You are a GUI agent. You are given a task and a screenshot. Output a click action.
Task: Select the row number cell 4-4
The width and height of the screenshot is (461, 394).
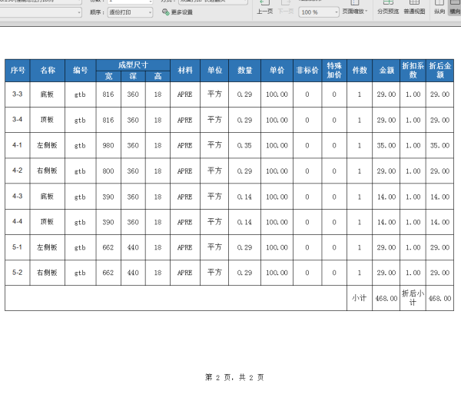[x=18, y=222]
